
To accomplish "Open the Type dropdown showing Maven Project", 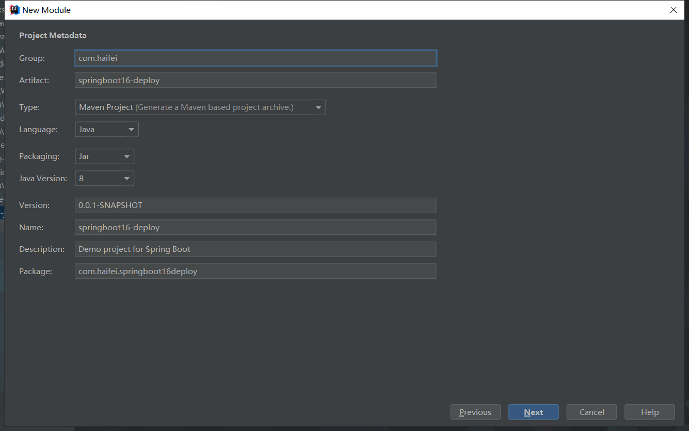I will [200, 107].
